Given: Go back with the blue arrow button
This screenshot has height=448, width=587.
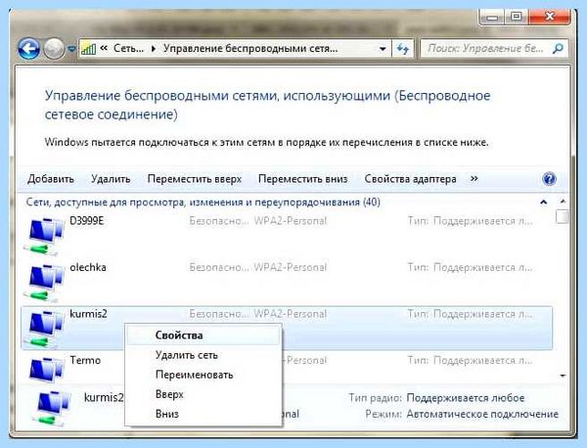Looking at the screenshot, I should point(28,49).
